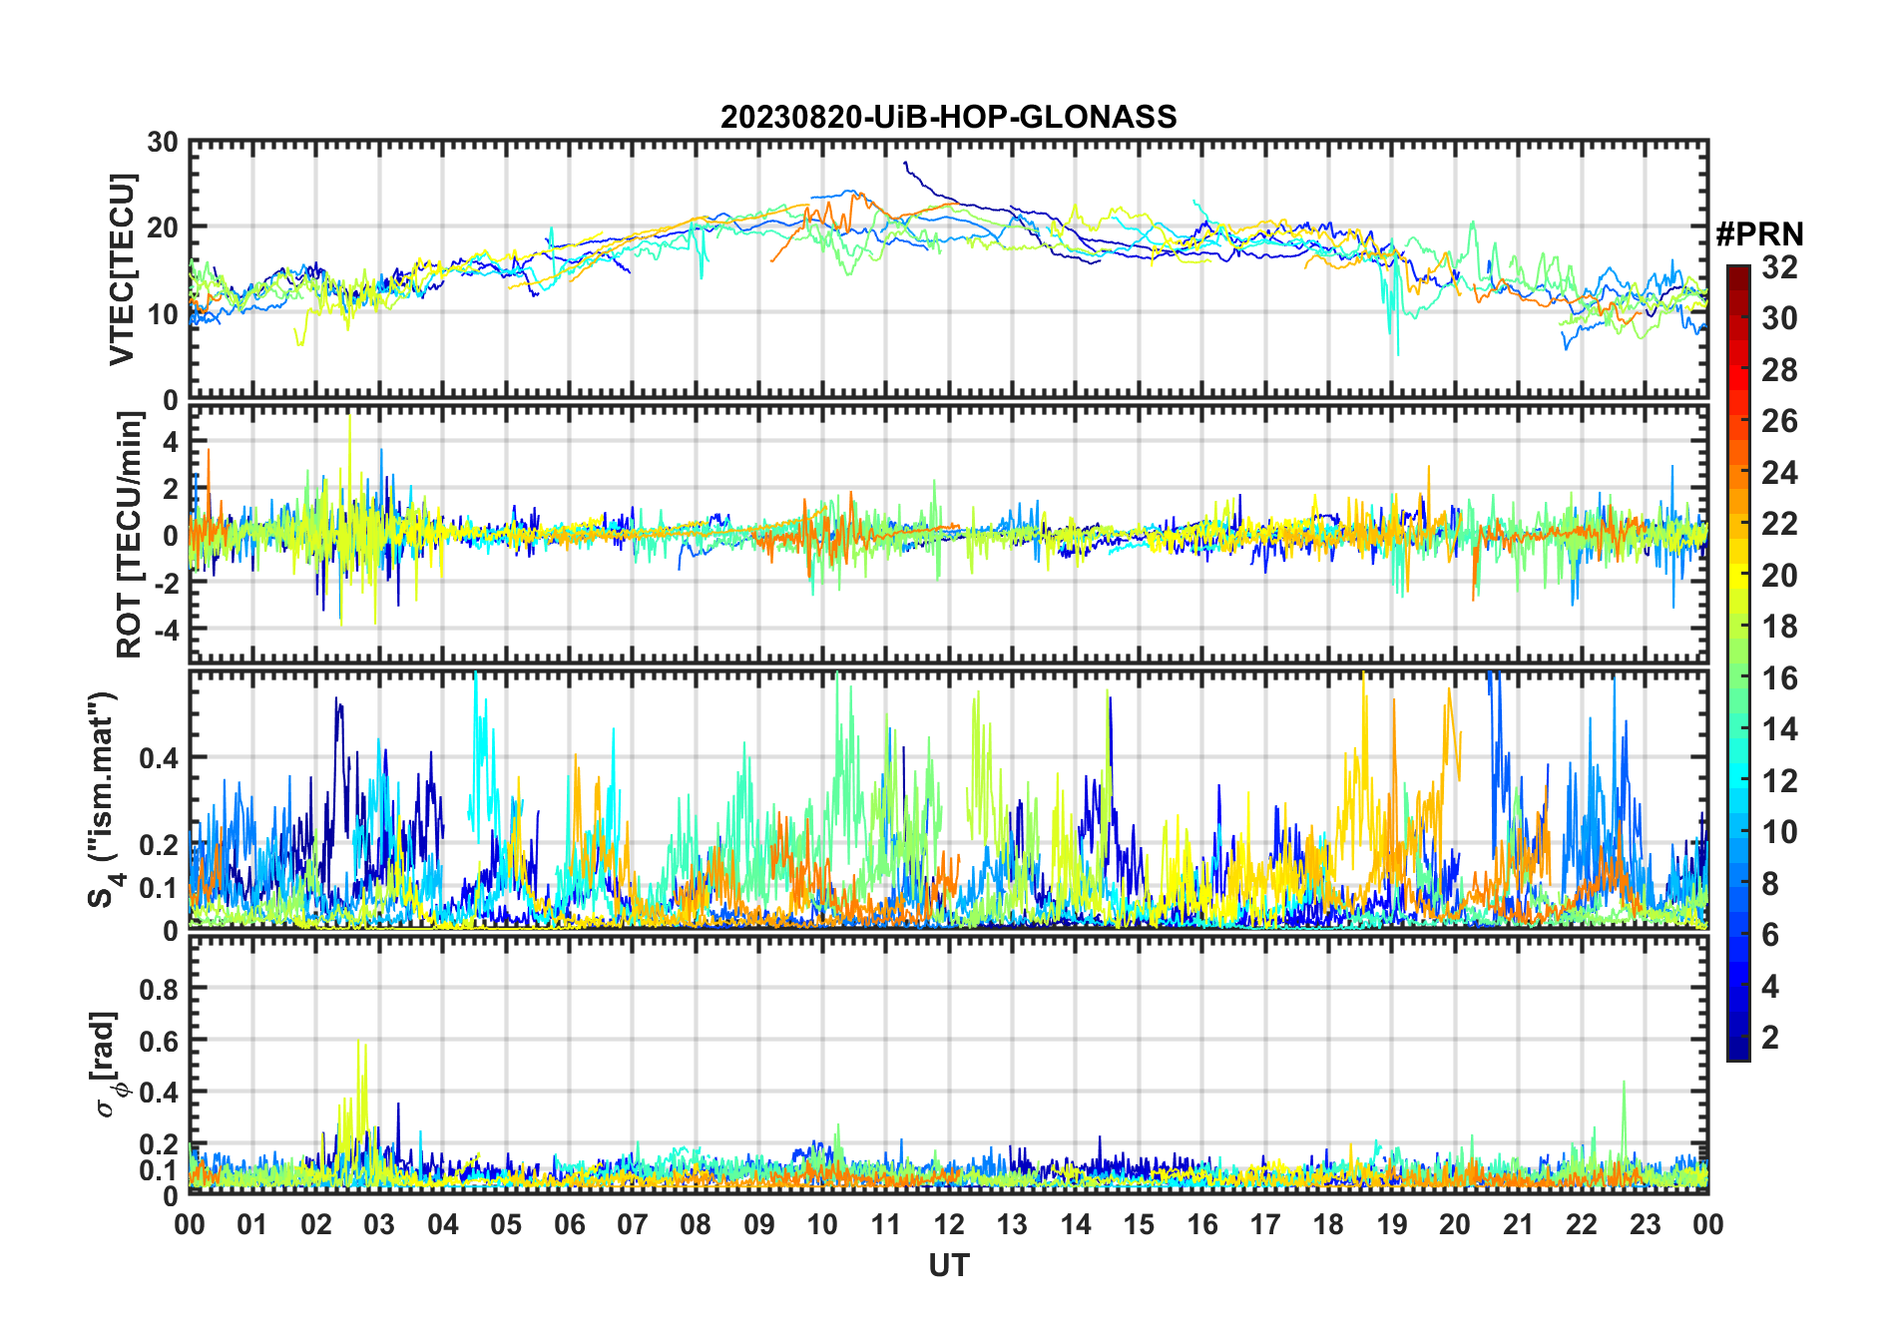Click the 18 tick on the UT axis

coord(1328,1224)
